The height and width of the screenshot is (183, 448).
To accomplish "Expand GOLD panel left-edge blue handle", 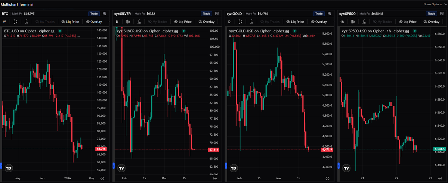I will coord(226,165).
